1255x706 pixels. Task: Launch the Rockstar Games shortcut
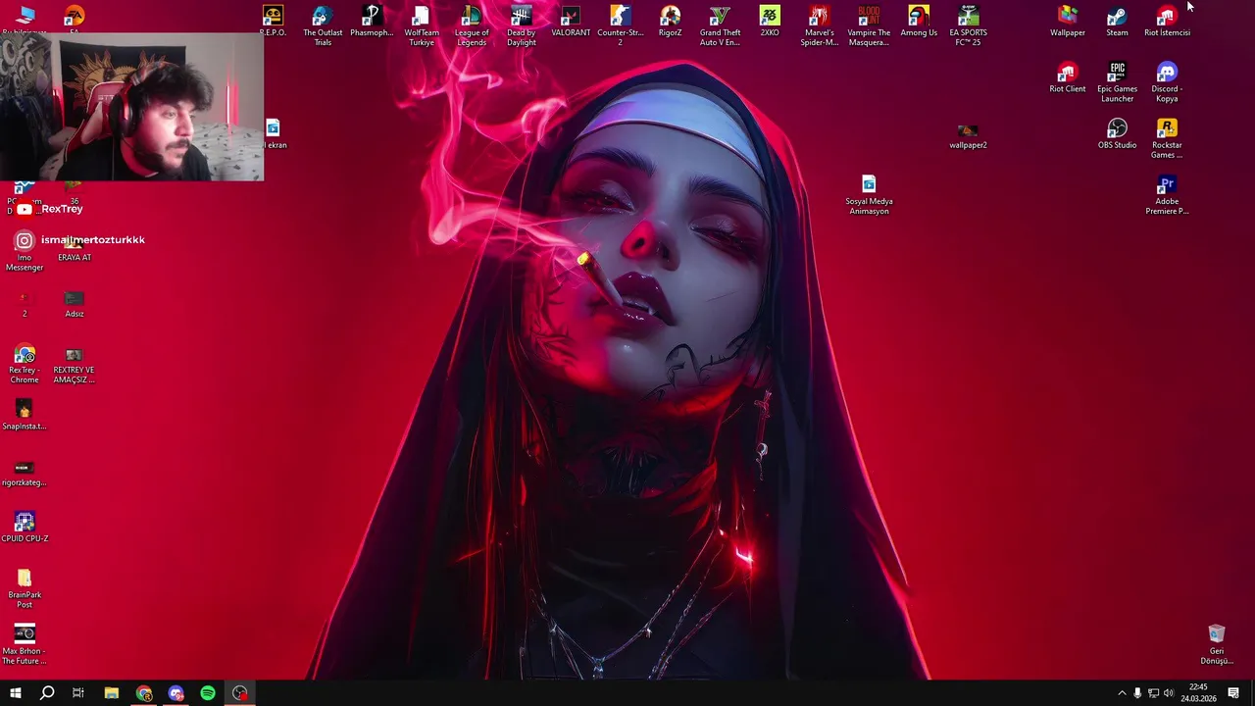pos(1167,138)
